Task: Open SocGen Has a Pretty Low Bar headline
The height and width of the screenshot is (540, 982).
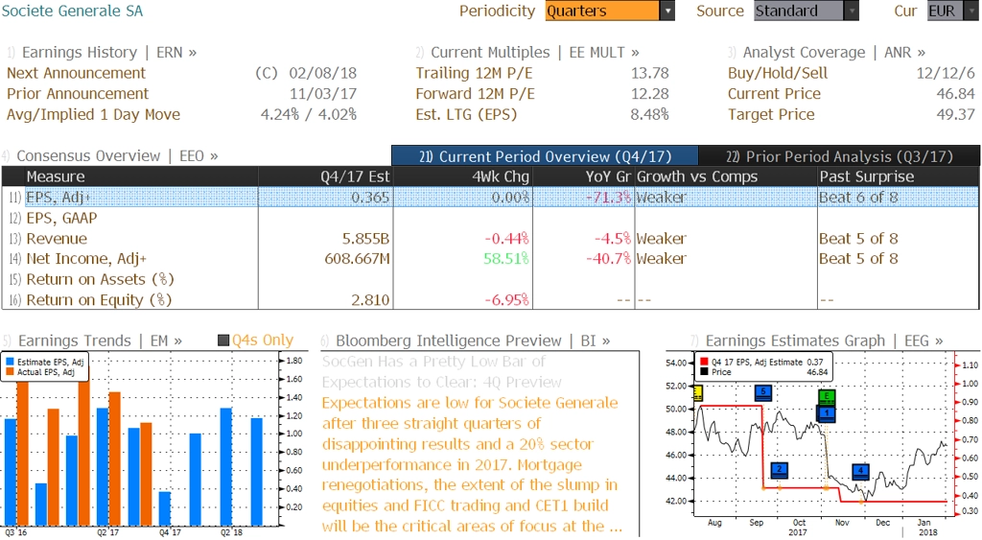Action: pyautogui.click(x=441, y=371)
